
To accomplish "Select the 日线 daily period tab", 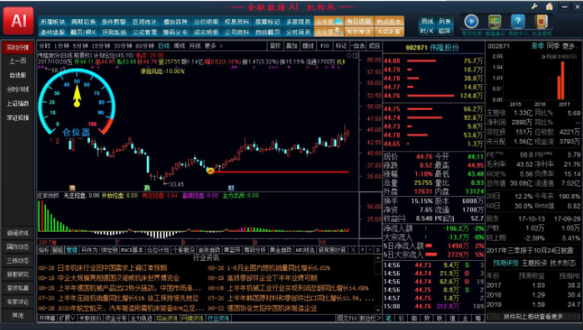I will (x=163, y=46).
